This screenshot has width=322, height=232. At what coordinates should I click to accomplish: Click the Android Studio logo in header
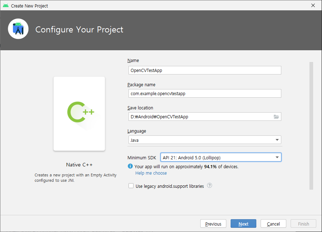pyautogui.click(x=18, y=29)
